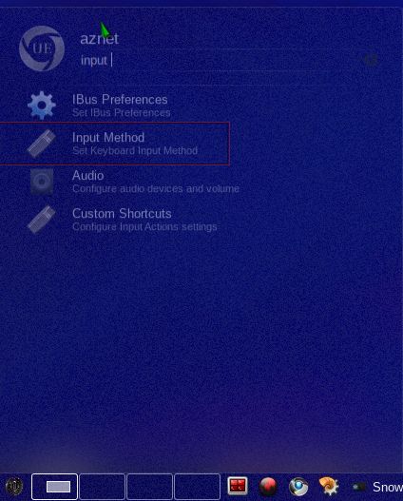This screenshot has height=501, width=403.
Task: Open the round launcher button in the panel
Action: coord(14,487)
